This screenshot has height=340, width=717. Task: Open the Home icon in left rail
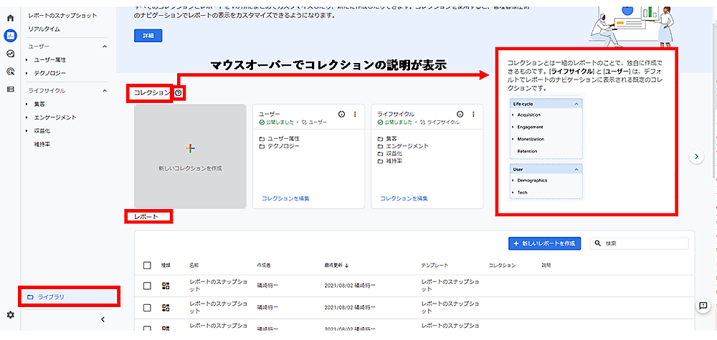tap(10, 17)
